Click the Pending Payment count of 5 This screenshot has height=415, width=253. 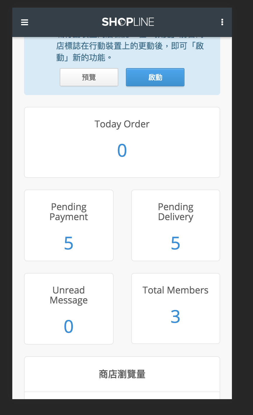click(69, 243)
